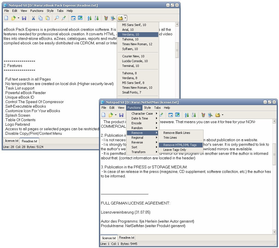The image size is (279, 248).
Task: Open Style menu in license.txt window
Action: (147, 108)
